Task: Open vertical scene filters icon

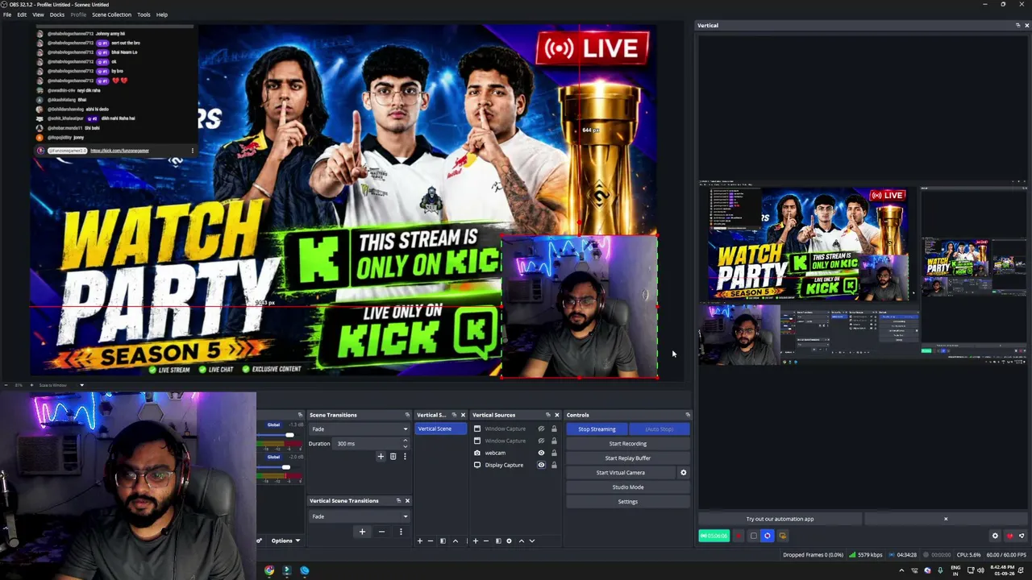Action: pos(443,541)
